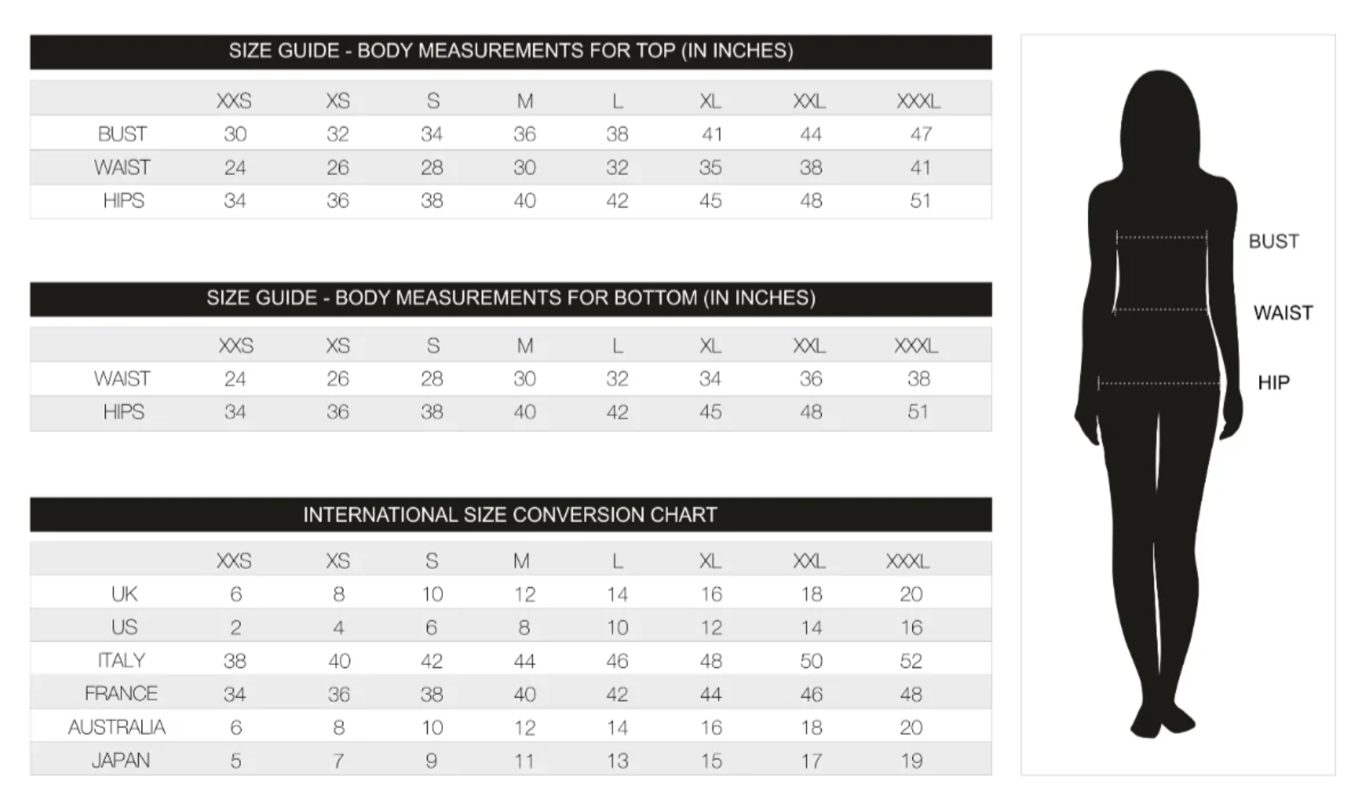Select the FRANCE row label

121,694
